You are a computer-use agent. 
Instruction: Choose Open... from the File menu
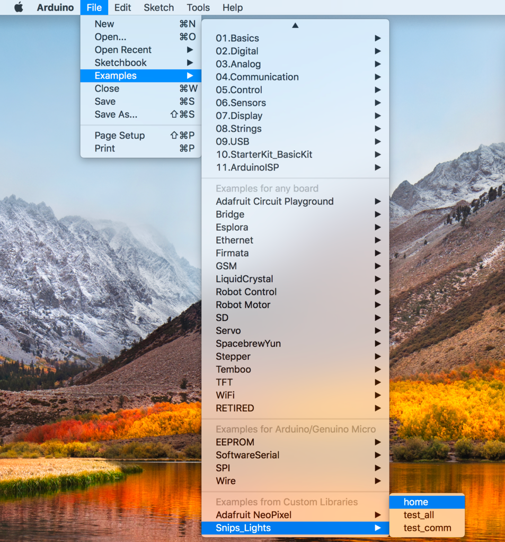pos(141,37)
